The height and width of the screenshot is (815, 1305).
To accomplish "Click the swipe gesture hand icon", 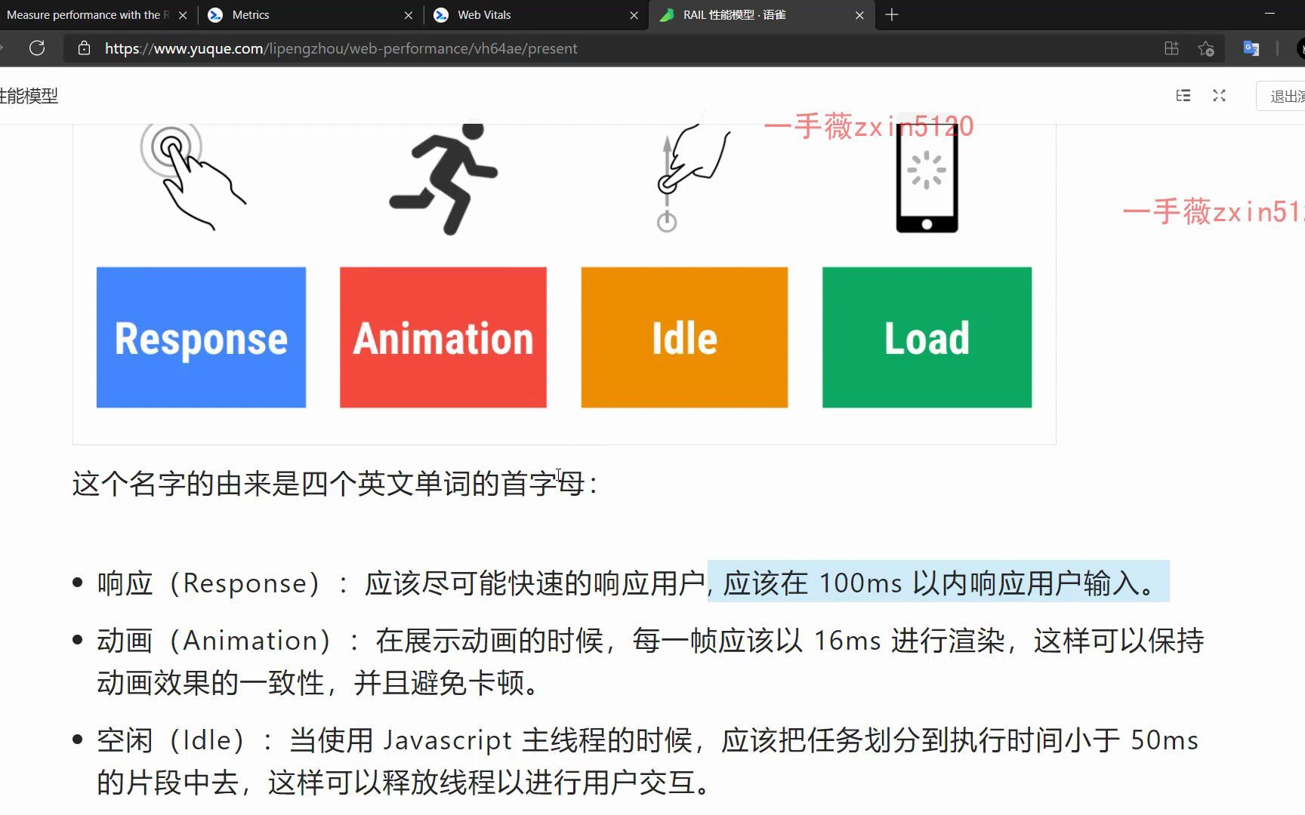I will [x=693, y=177].
